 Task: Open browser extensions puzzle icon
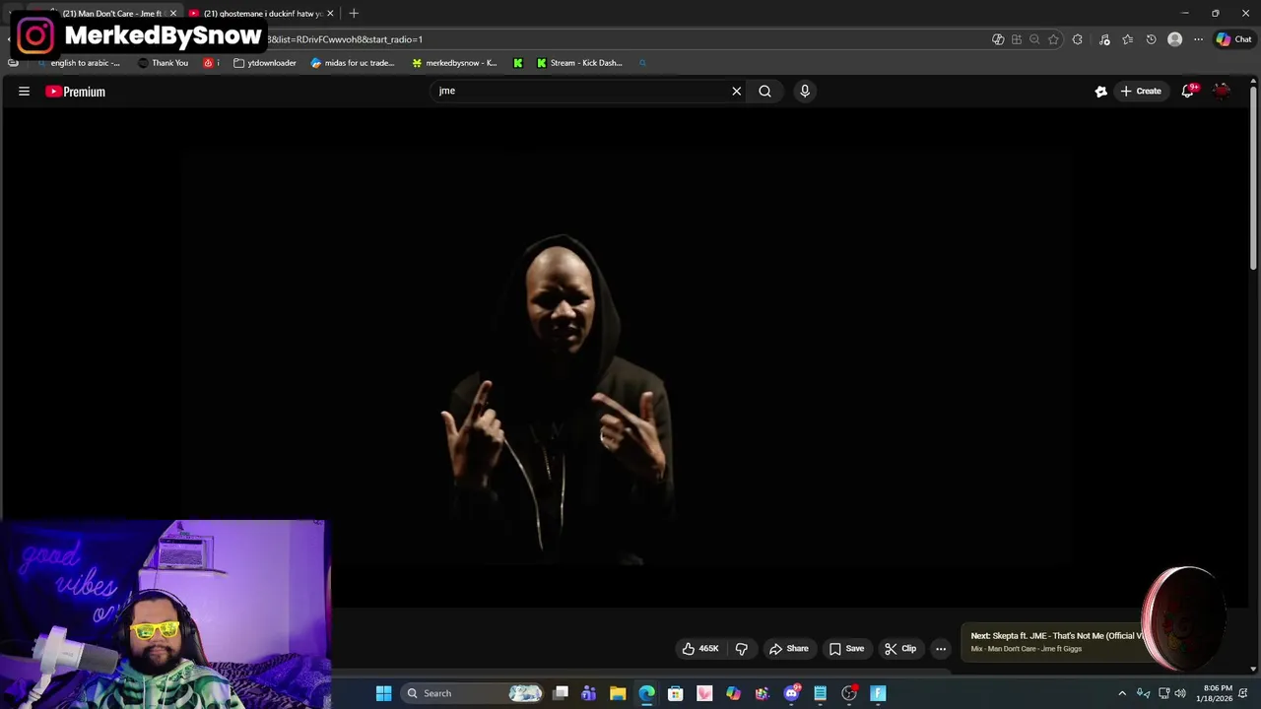(1078, 39)
